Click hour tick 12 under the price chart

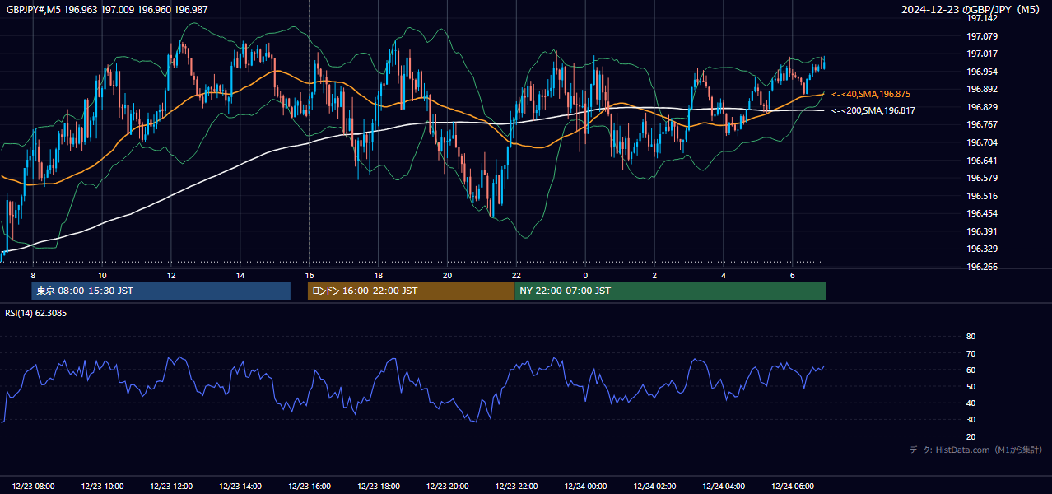170,275
